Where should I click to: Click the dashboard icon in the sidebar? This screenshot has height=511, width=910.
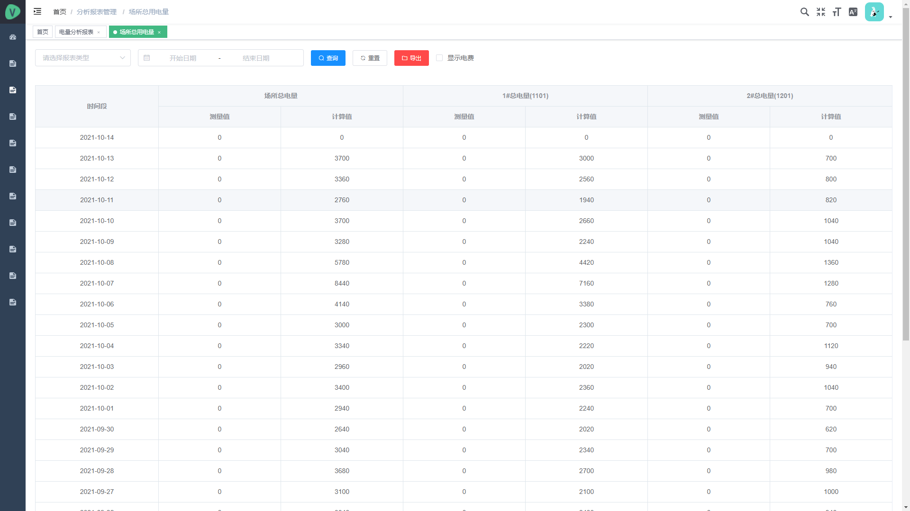pos(13,37)
